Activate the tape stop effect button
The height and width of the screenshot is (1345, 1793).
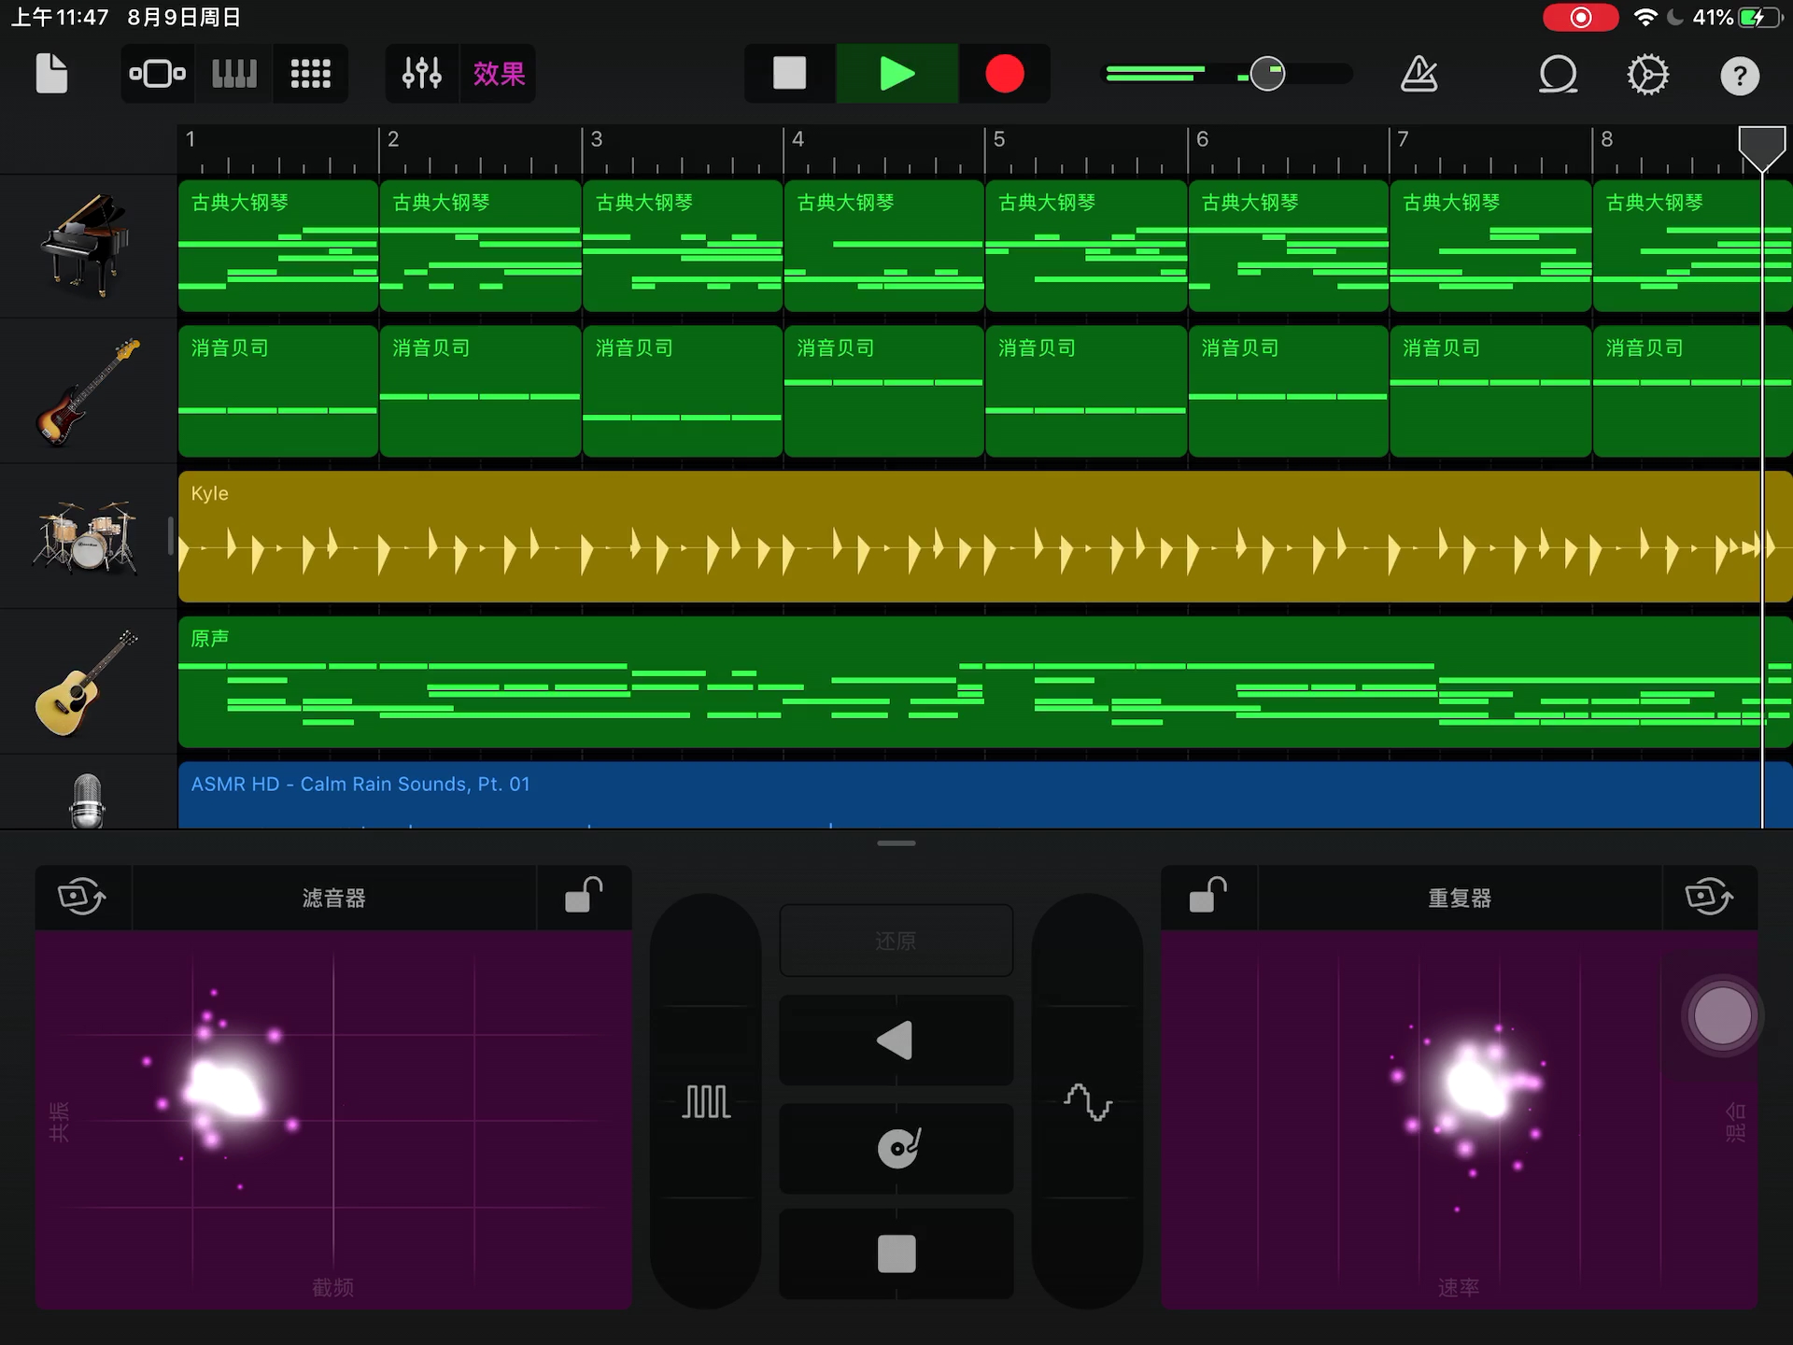pyautogui.click(x=896, y=1253)
